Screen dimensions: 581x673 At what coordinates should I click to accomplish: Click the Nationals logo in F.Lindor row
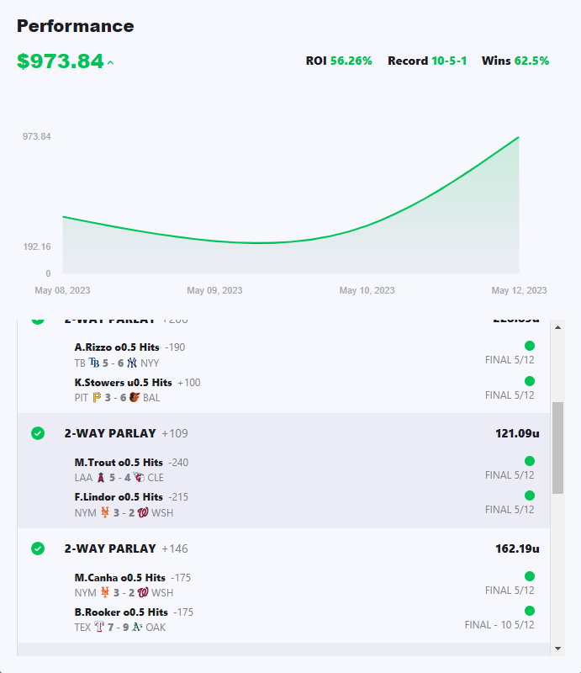tap(143, 512)
